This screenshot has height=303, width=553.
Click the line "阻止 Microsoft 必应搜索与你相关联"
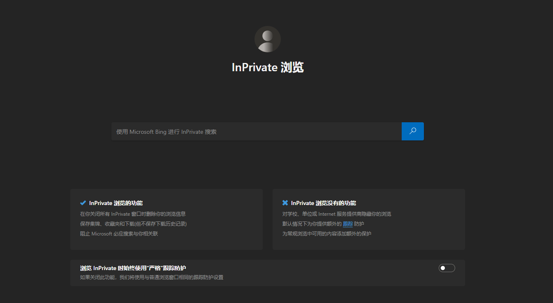pyautogui.click(x=119, y=234)
